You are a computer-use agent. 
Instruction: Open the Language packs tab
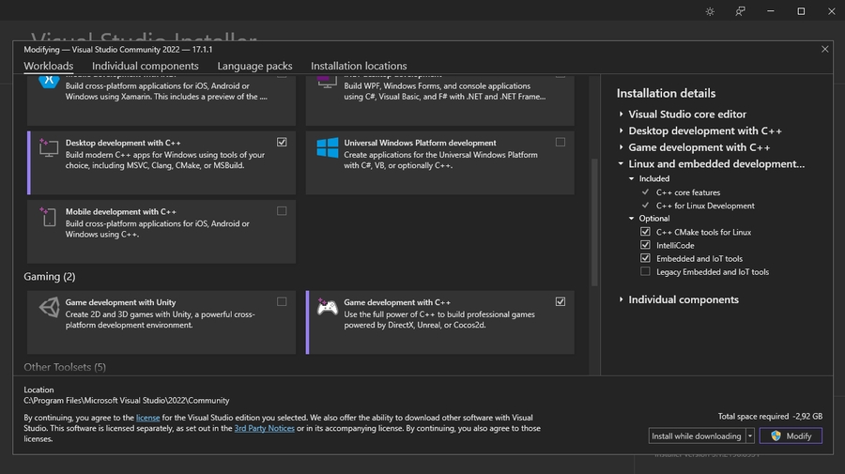tap(254, 67)
